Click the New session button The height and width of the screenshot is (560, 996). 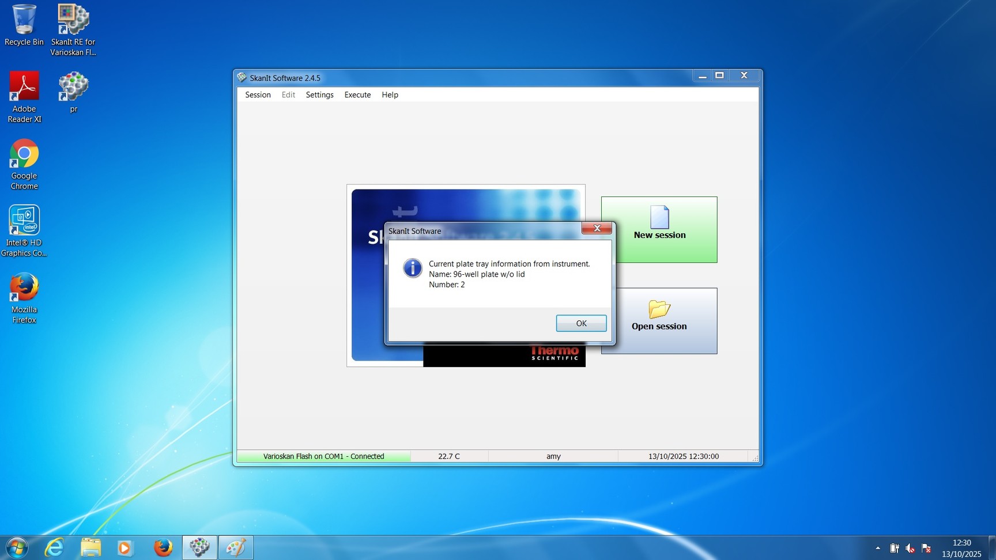(x=659, y=229)
